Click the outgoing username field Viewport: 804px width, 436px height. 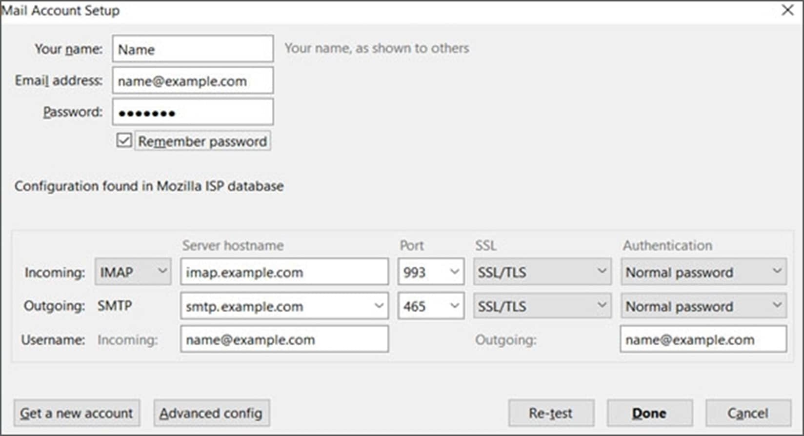pos(703,339)
